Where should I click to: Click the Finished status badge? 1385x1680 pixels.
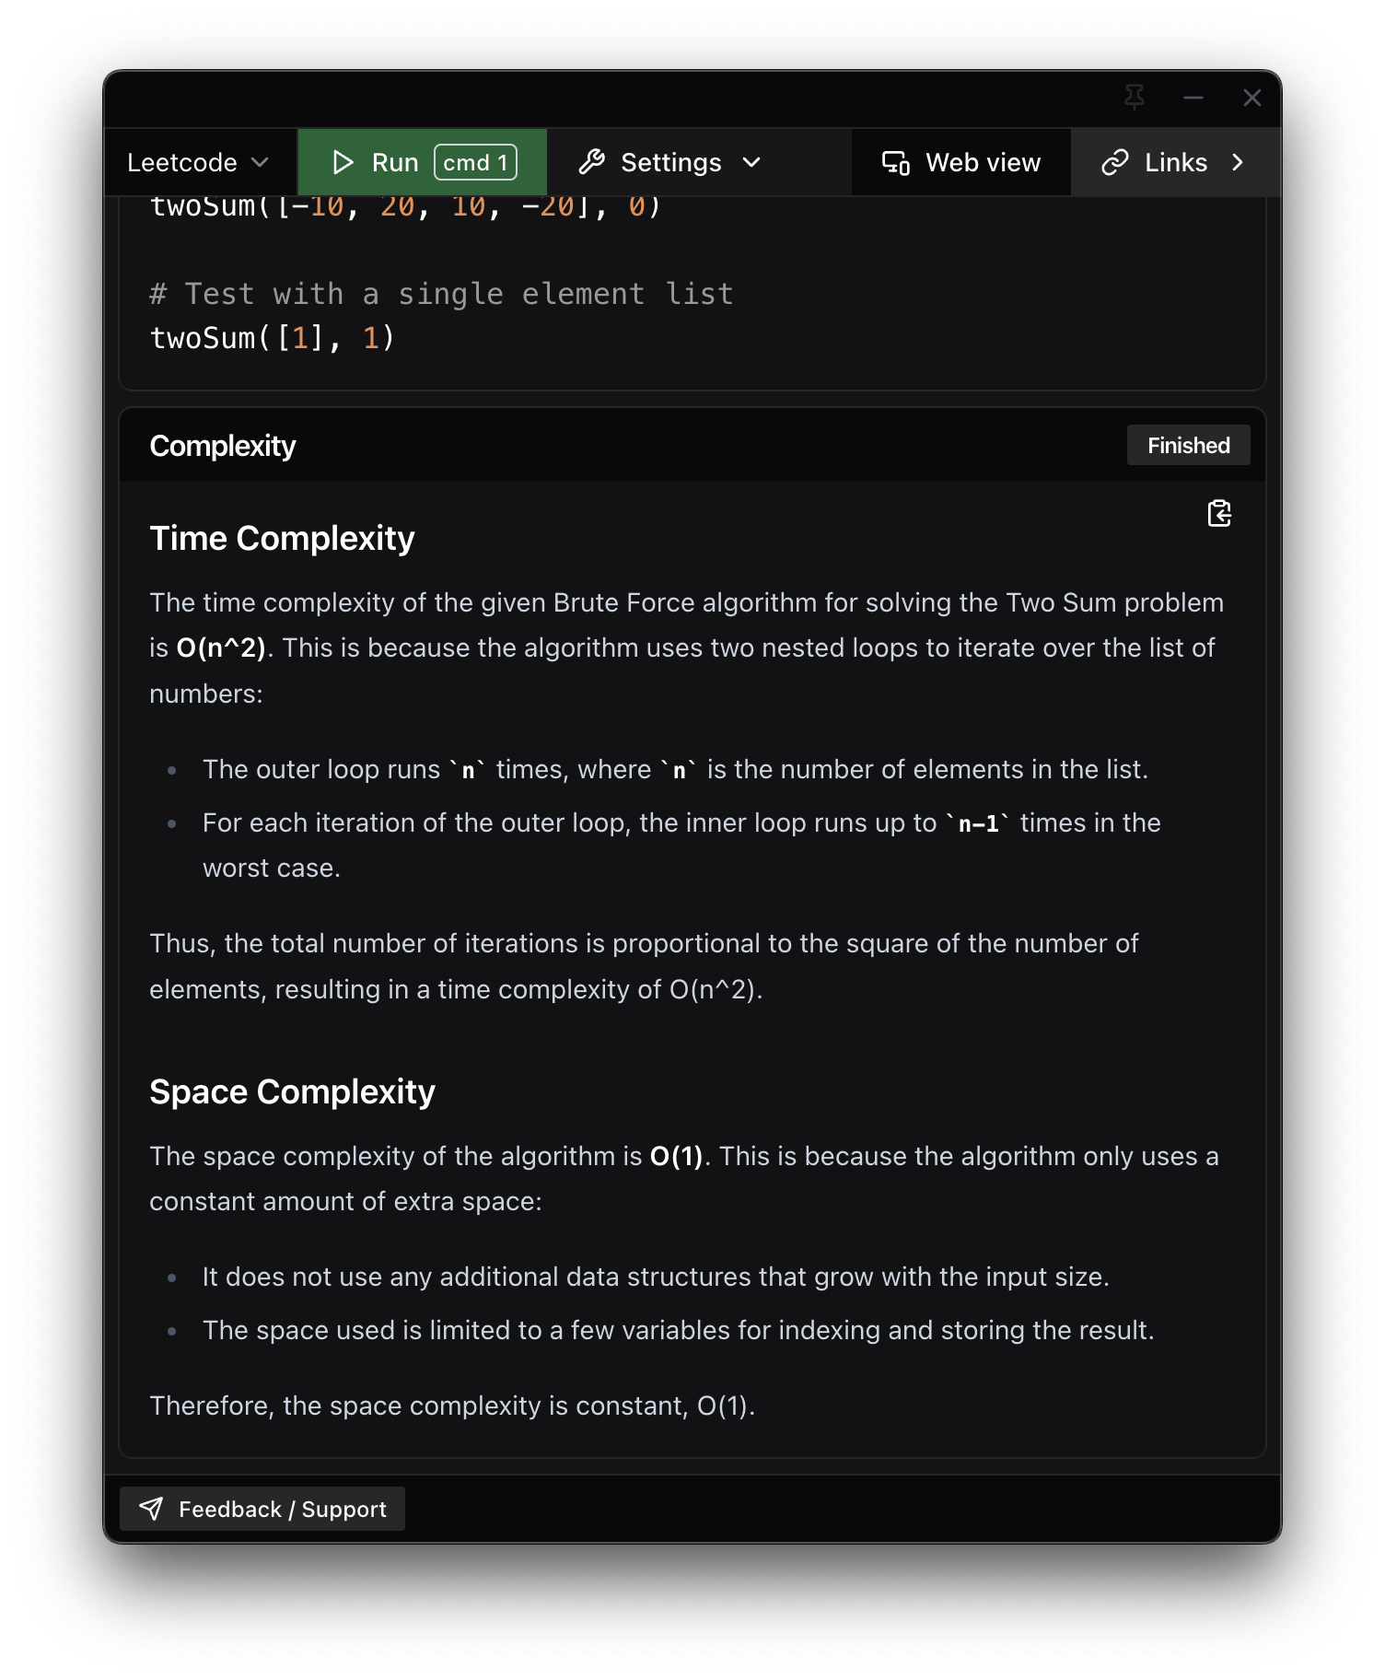click(x=1188, y=445)
